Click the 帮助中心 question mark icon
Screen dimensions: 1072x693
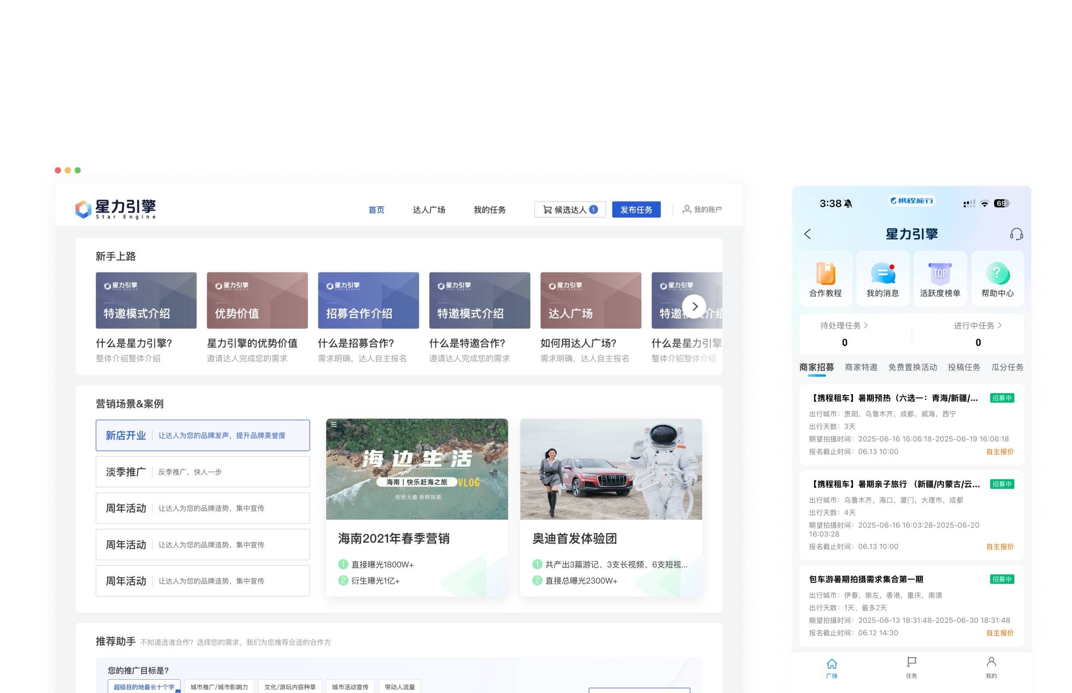click(997, 274)
